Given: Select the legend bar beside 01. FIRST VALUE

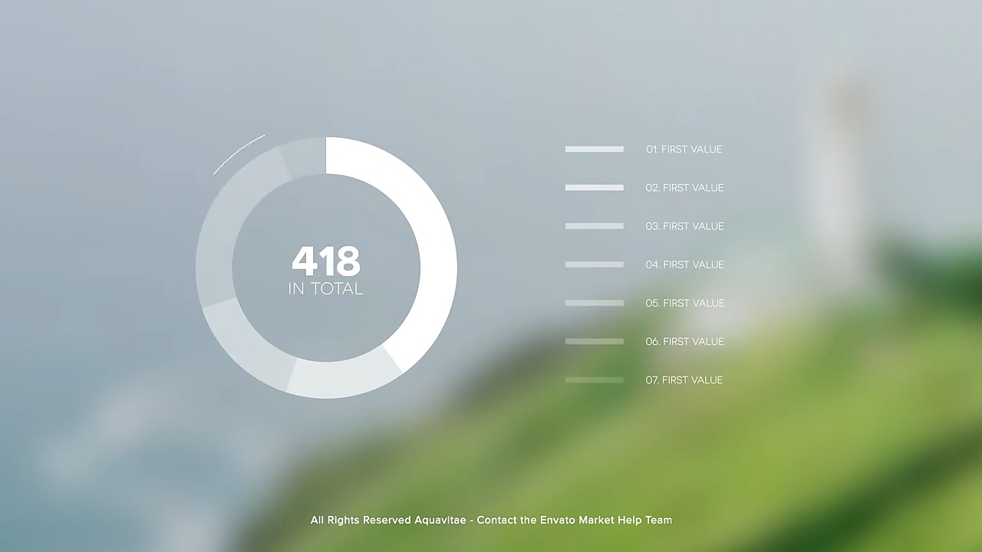Looking at the screenshot, I should click(595, 149).
